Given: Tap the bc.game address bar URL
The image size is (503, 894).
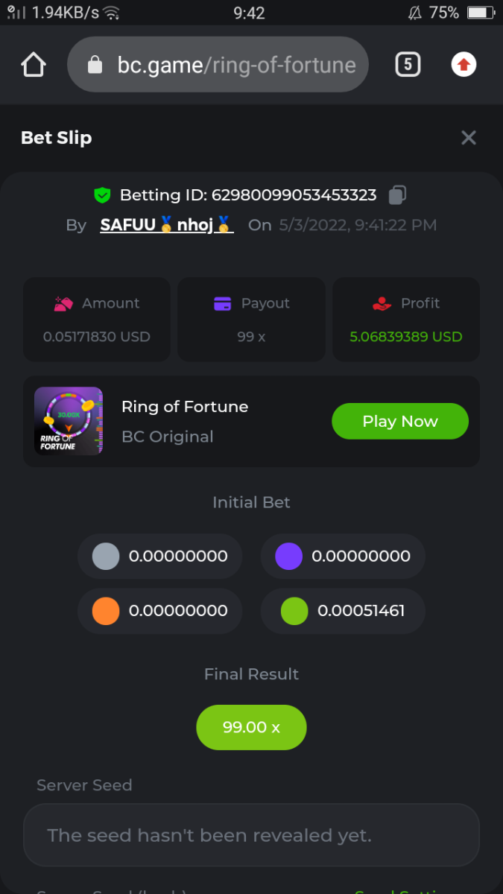Looking at the screenshot, I should (x=236, y=65).
